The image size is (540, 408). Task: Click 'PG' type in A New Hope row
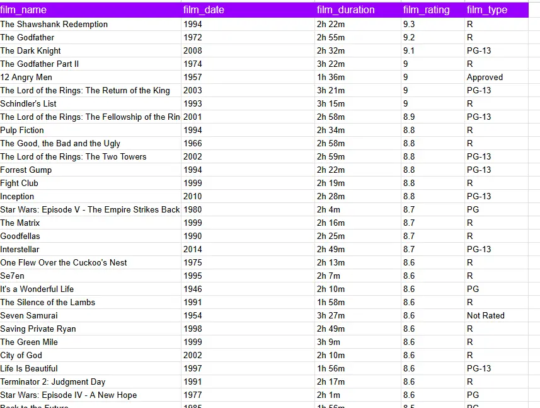[497, 395]
